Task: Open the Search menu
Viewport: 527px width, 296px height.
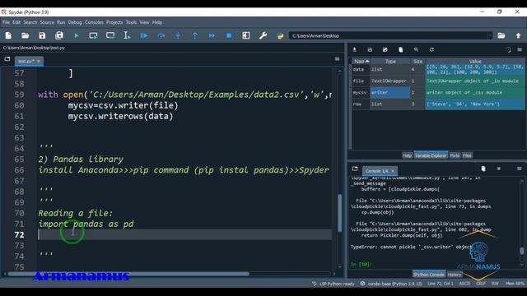Action: click(30, 22)
